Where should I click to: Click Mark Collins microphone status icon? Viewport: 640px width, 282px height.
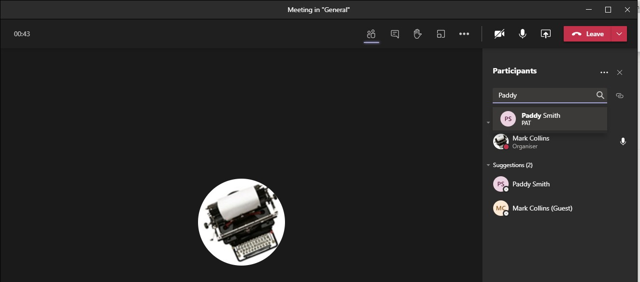pos(623,141)
